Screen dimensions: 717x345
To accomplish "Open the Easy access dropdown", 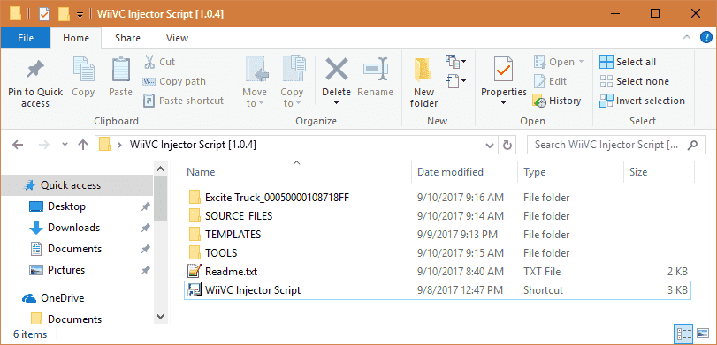I will pyautogui.click(x=456, y=81).
